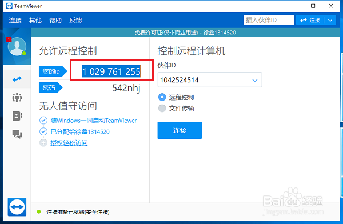
Task: Click the 插入伙伴ID input field
Action: 269,20
